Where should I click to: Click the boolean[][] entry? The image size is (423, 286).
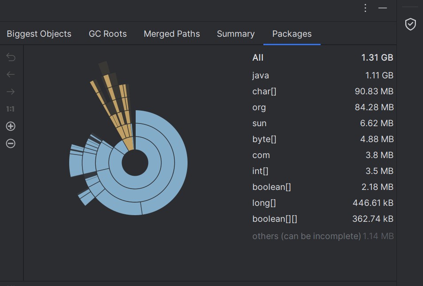(x=323, y=219)
